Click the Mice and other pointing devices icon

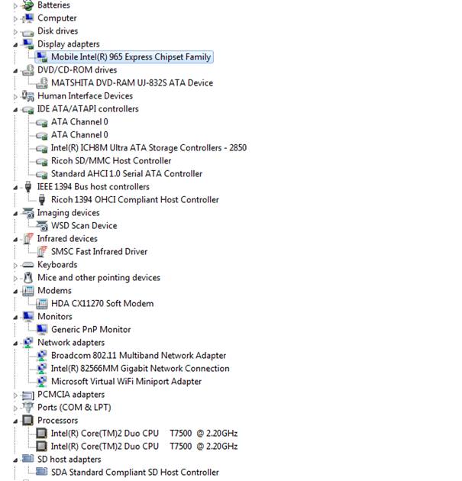pos(28,278)
